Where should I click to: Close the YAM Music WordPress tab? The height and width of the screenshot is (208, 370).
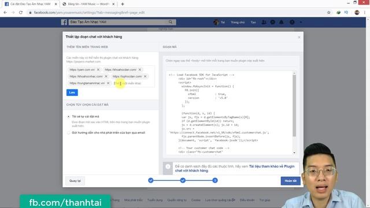click(113, 4)
